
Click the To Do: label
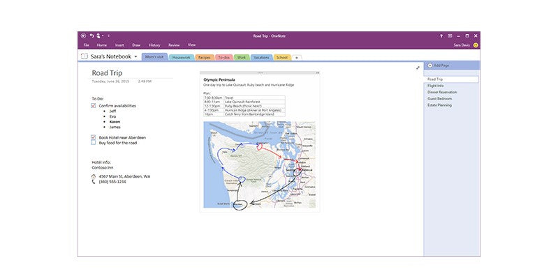98,99
